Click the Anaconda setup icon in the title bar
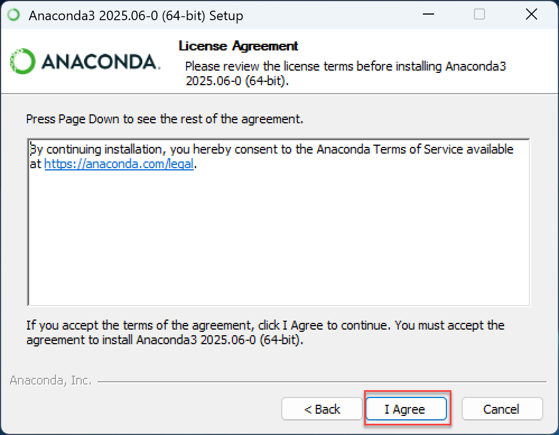The width and height of the screenshot is (559, 435). point(14,15)
